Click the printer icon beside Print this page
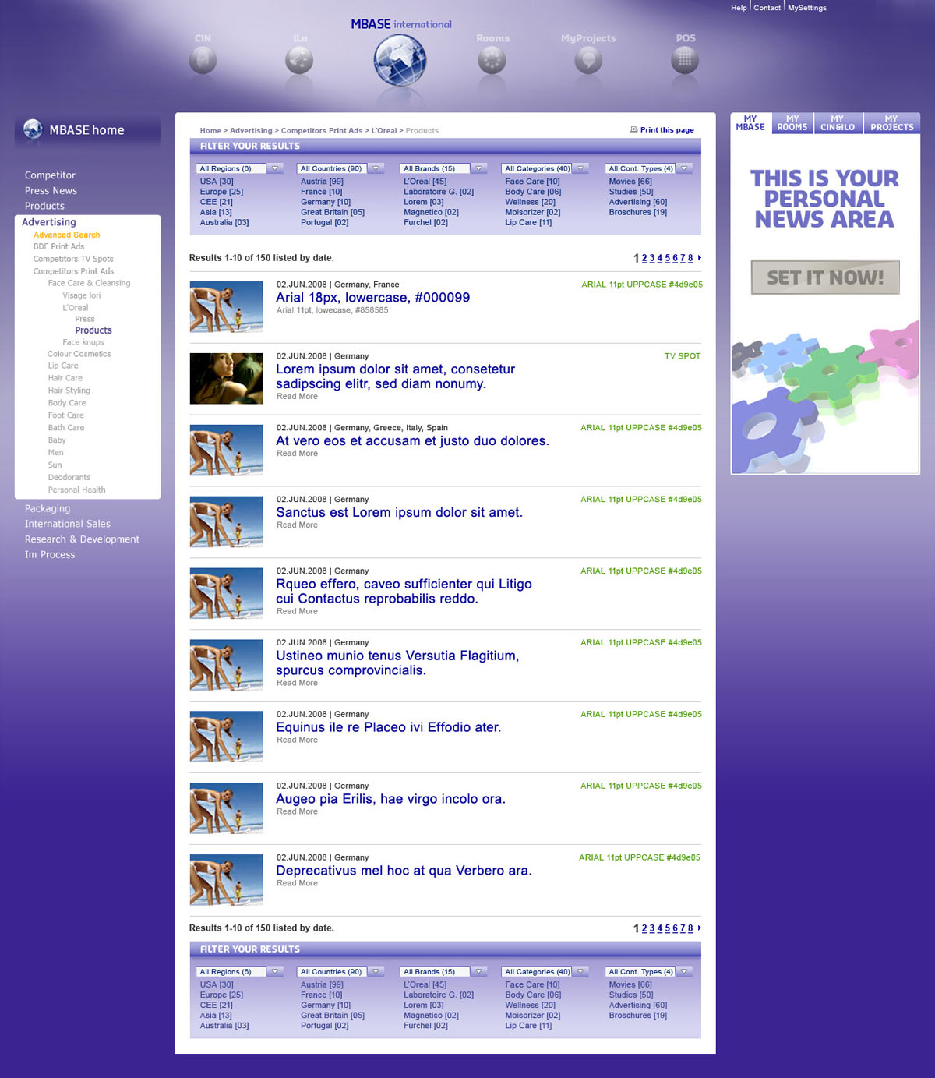This screenshot has height=1078, width=935. (x=633, y=129)
